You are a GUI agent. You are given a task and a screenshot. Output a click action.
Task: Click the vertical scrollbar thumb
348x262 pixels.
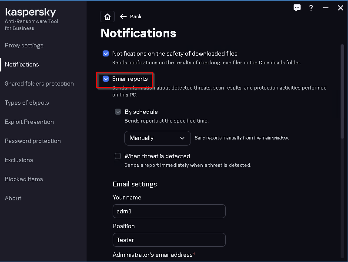(x=342, y=91)
